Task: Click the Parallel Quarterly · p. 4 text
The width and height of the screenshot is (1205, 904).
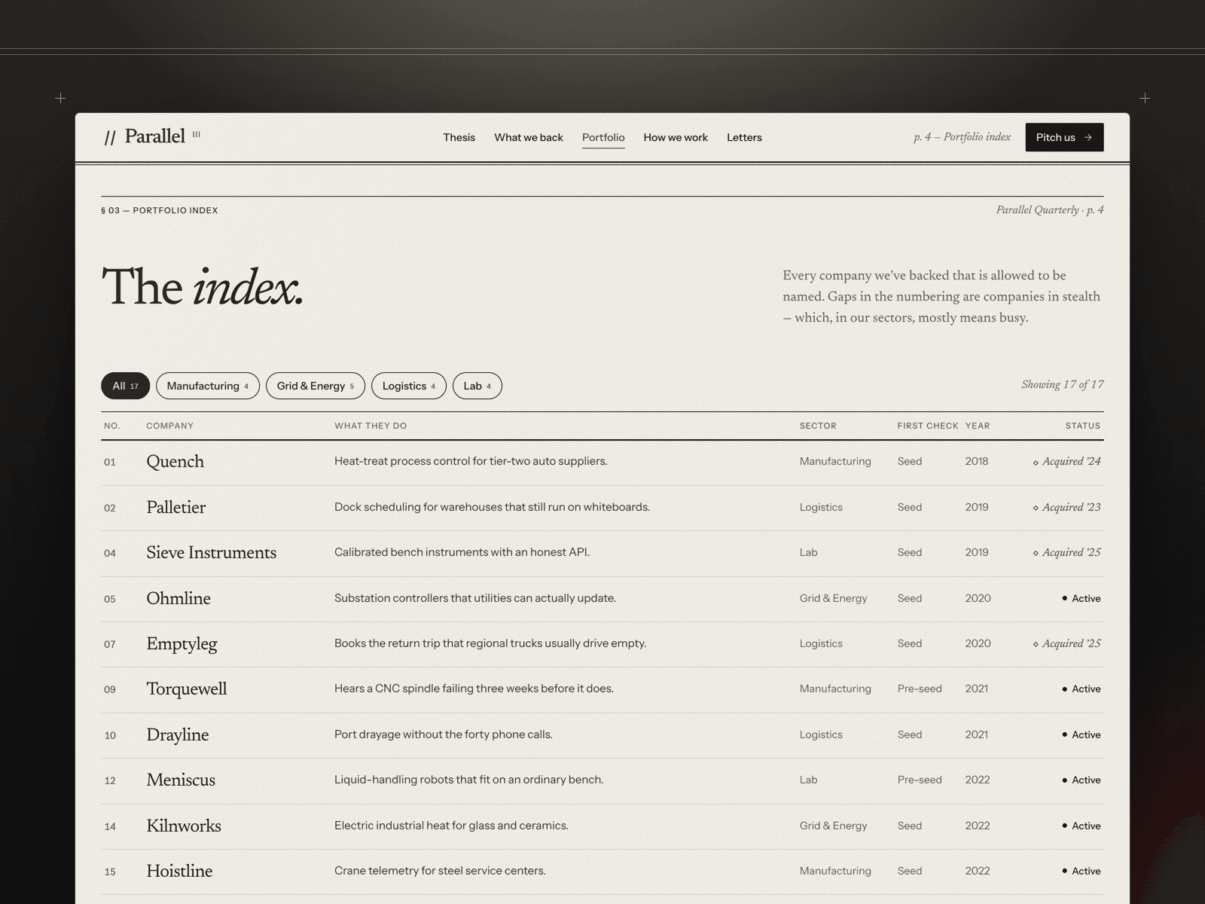Action: [x=1050, y=210]
